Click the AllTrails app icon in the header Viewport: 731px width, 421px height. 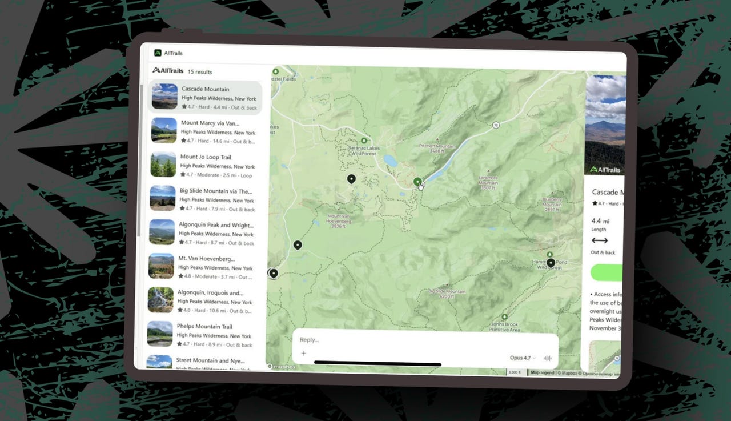coord(158,53)
